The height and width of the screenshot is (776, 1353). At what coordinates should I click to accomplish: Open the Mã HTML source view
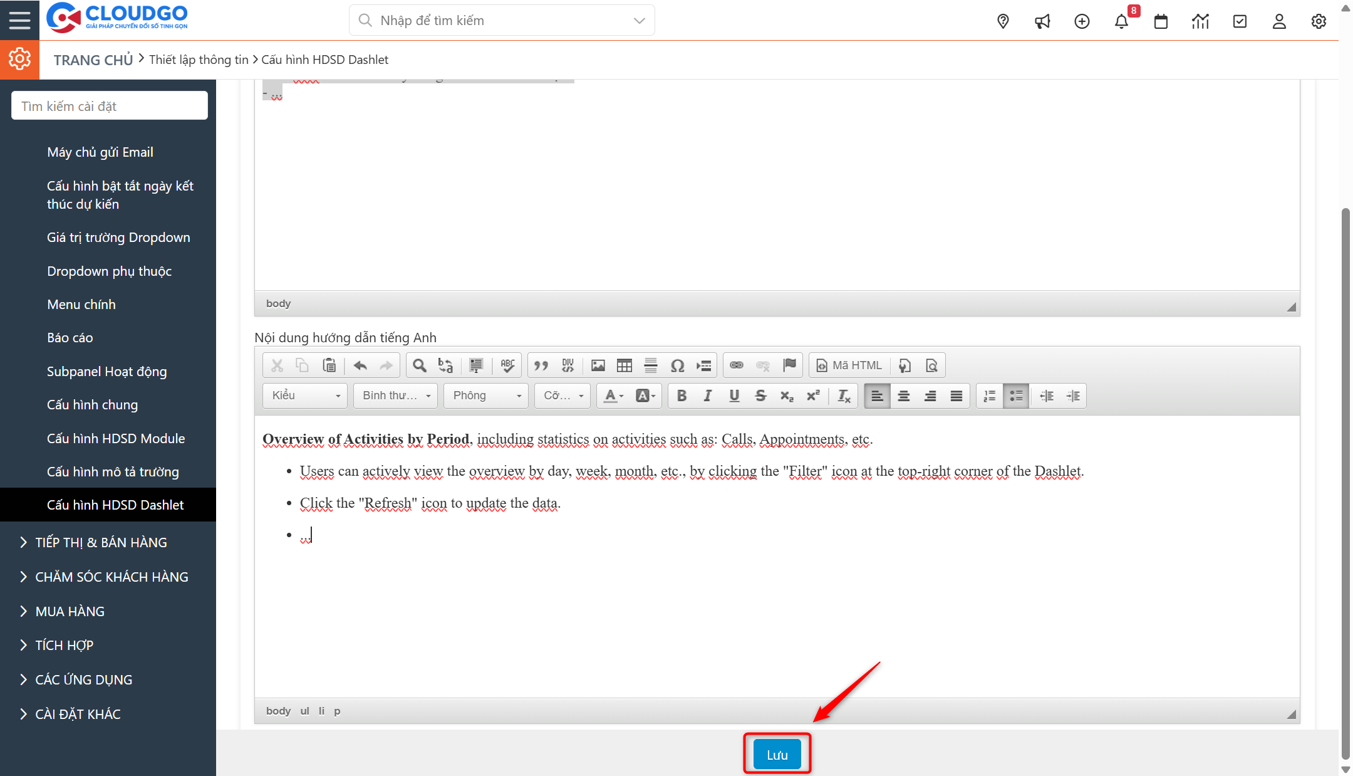pos(849,365)
